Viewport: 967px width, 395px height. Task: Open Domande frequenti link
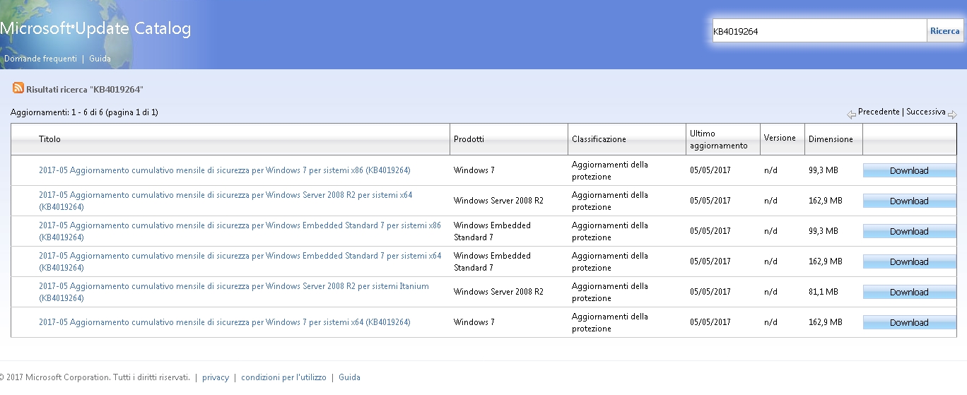point(40,59)
